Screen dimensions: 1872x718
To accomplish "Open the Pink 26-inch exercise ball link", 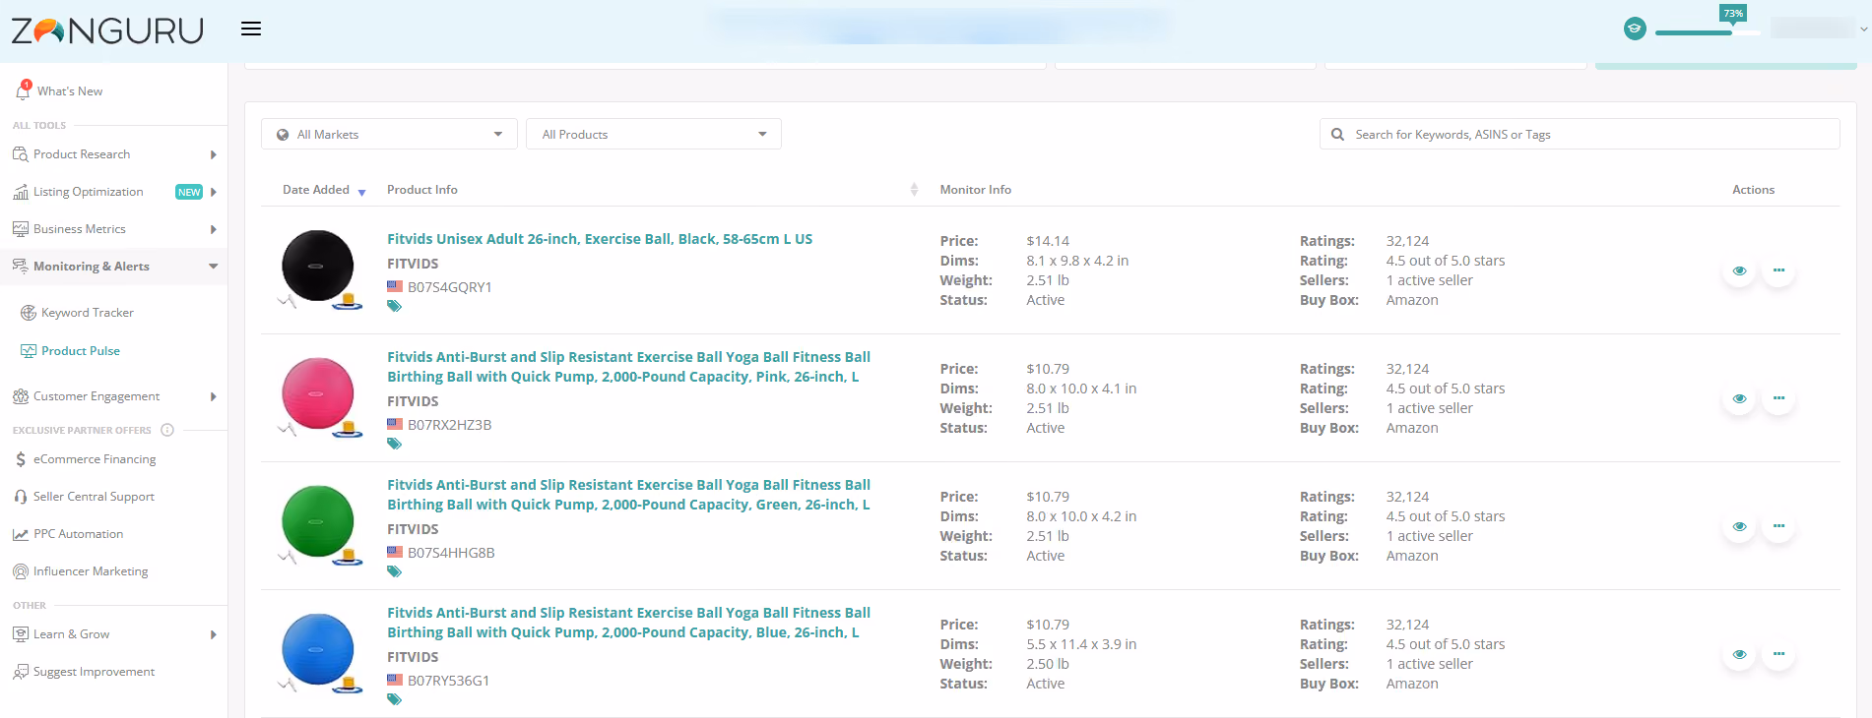I will tap(628, 367).
